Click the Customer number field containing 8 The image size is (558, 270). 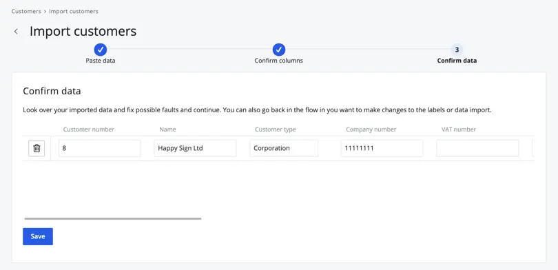click(x=100, y=148)
